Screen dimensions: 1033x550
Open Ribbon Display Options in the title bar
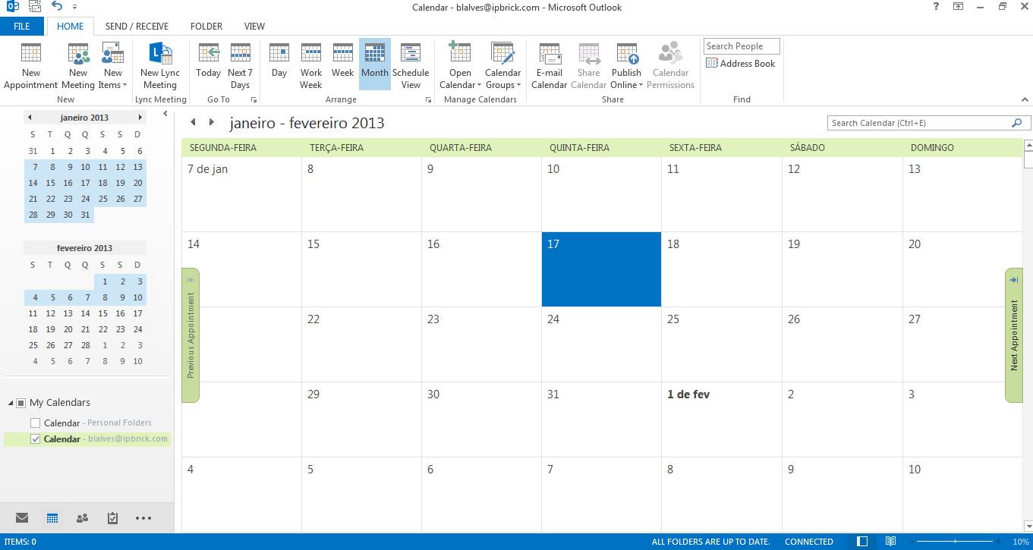coord(959,7)
